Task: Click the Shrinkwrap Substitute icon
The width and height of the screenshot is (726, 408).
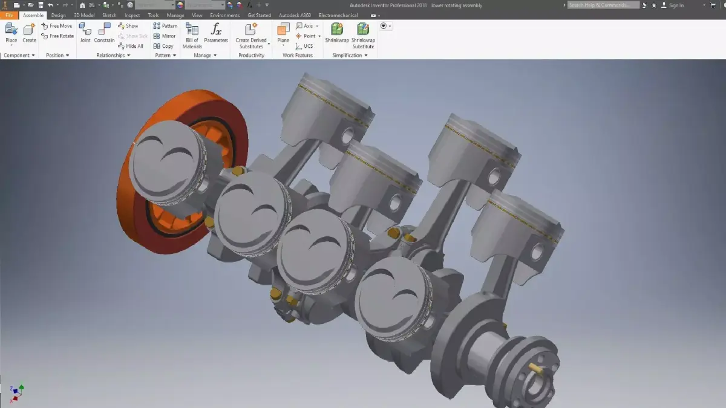Action: click(363, 29)
